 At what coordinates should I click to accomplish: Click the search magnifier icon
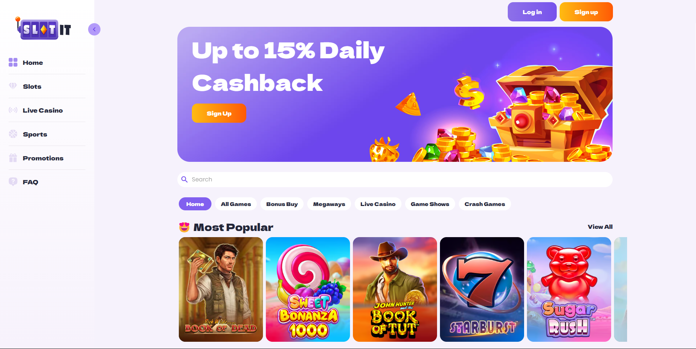[184, 180]
